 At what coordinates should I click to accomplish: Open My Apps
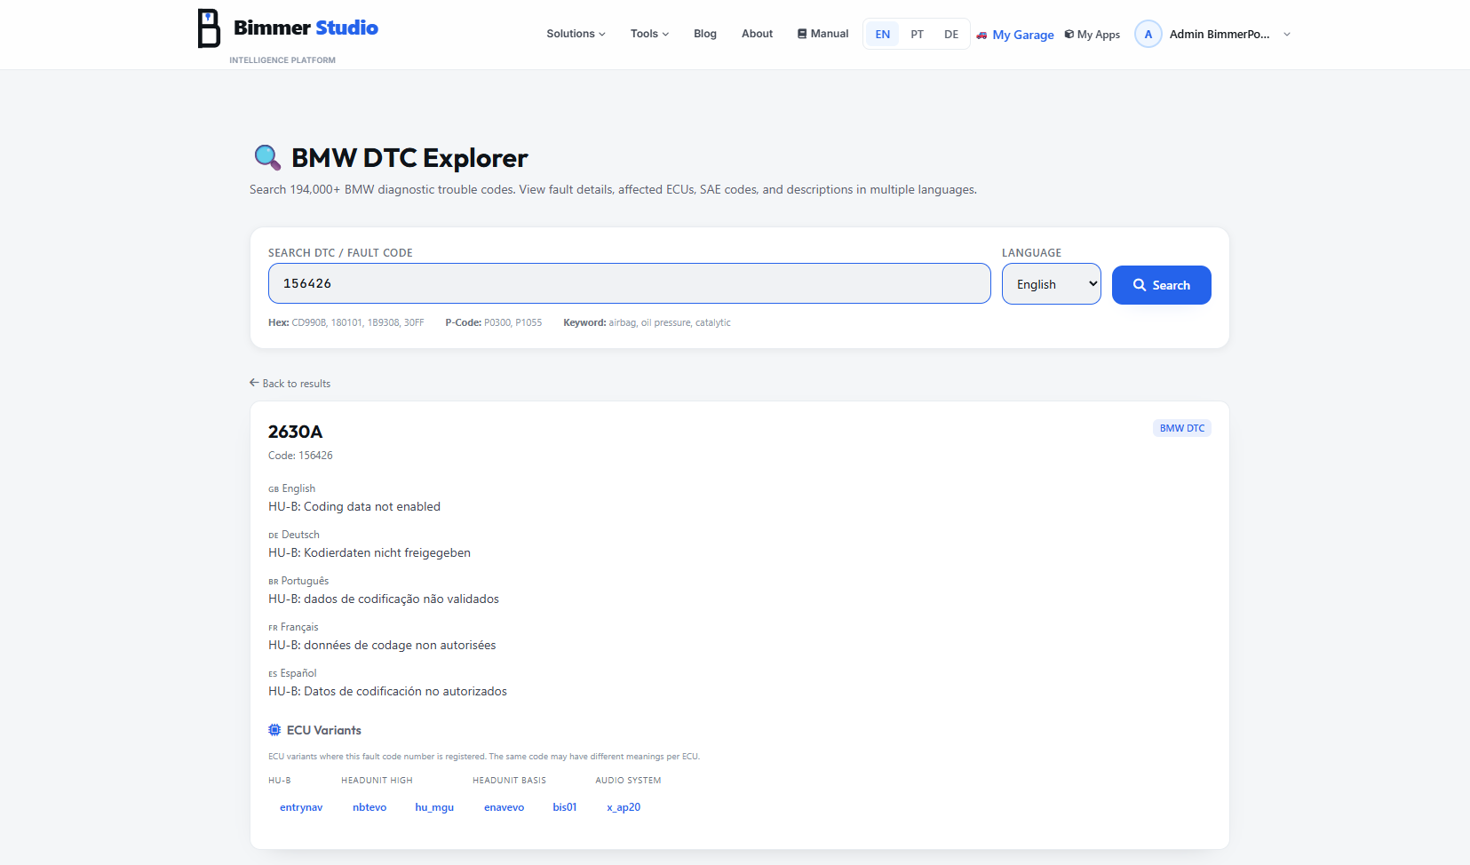point(1098,35)
